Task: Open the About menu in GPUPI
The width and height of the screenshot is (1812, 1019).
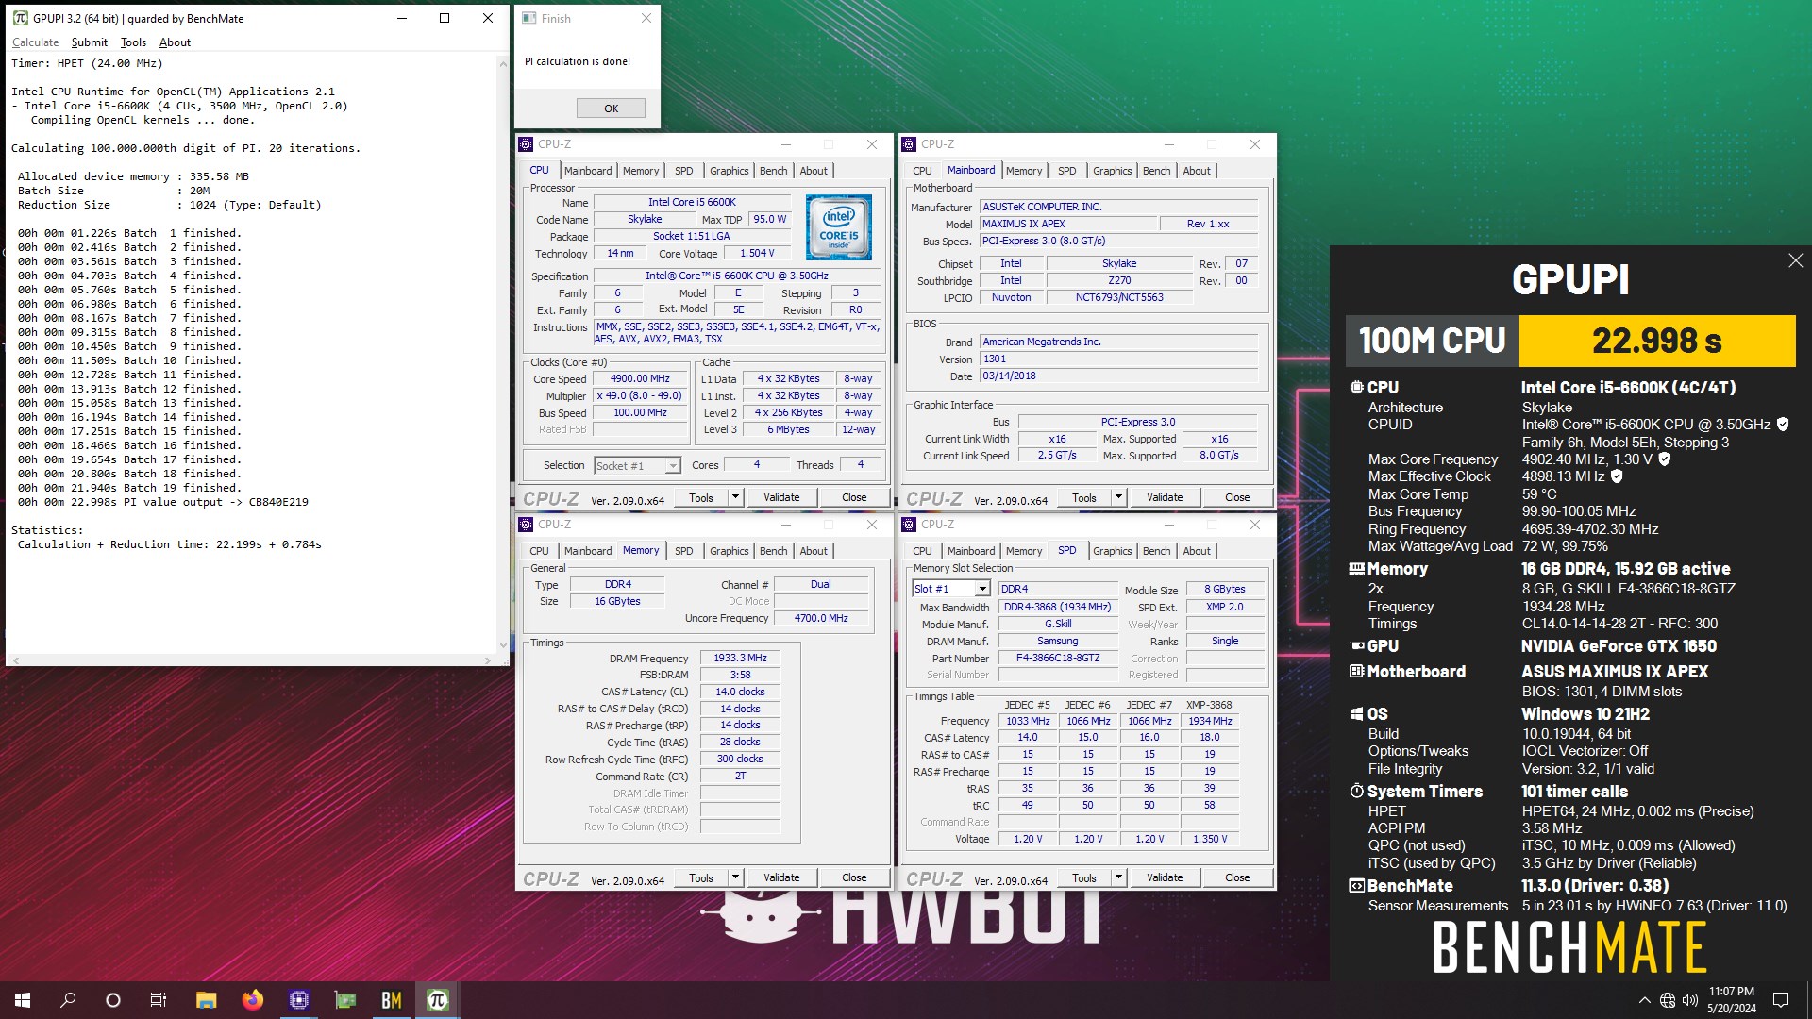Action: click(x=175, y=42)
